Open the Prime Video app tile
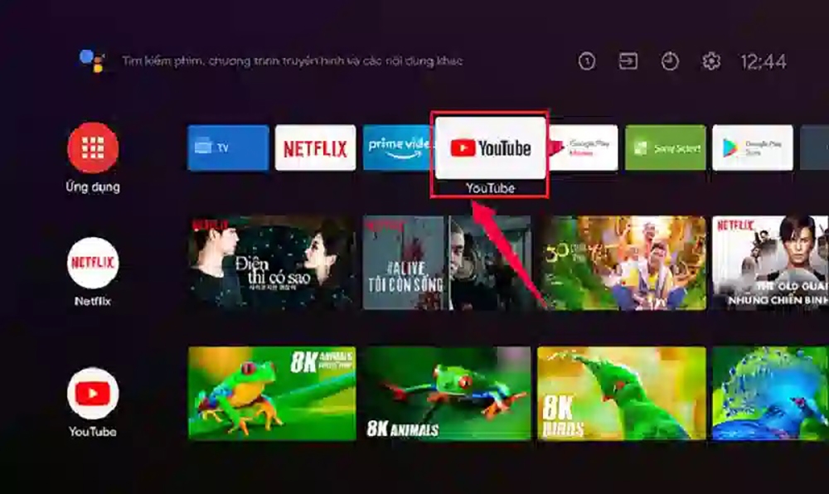The width and height of the screenshot is (829, 494). 397,148
